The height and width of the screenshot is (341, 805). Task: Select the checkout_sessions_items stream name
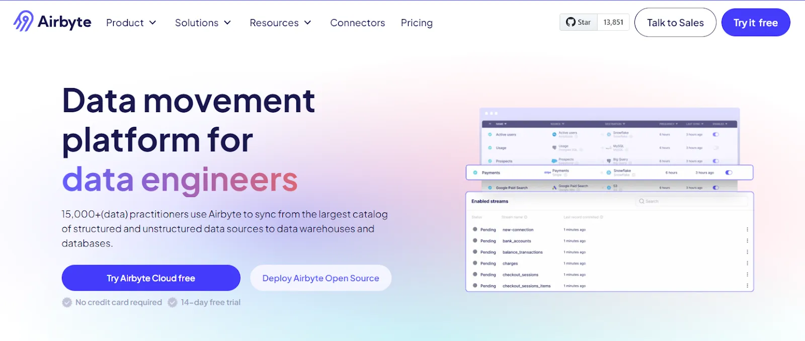pos(526,286)
